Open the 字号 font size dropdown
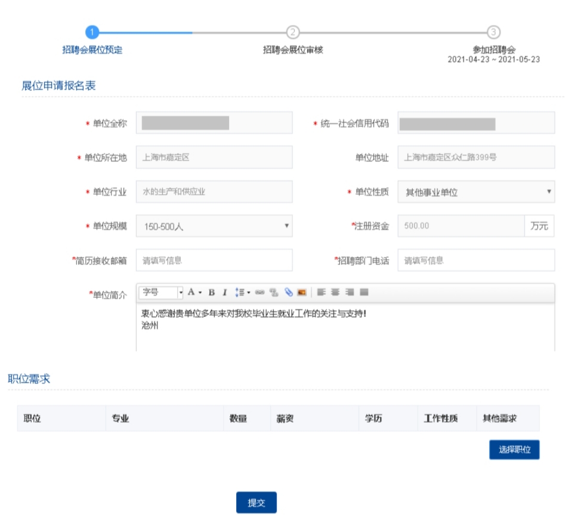The width and height of the screenshot is (575, 523). pos(162,293)
